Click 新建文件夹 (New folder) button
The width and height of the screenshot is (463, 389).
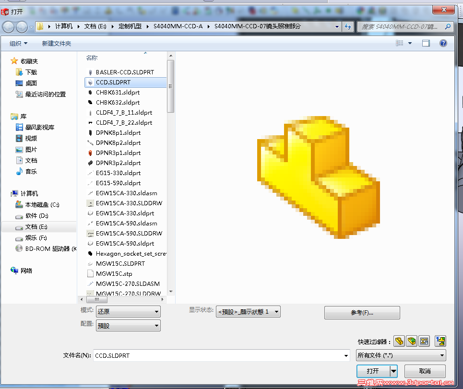[x=57, y=43]
